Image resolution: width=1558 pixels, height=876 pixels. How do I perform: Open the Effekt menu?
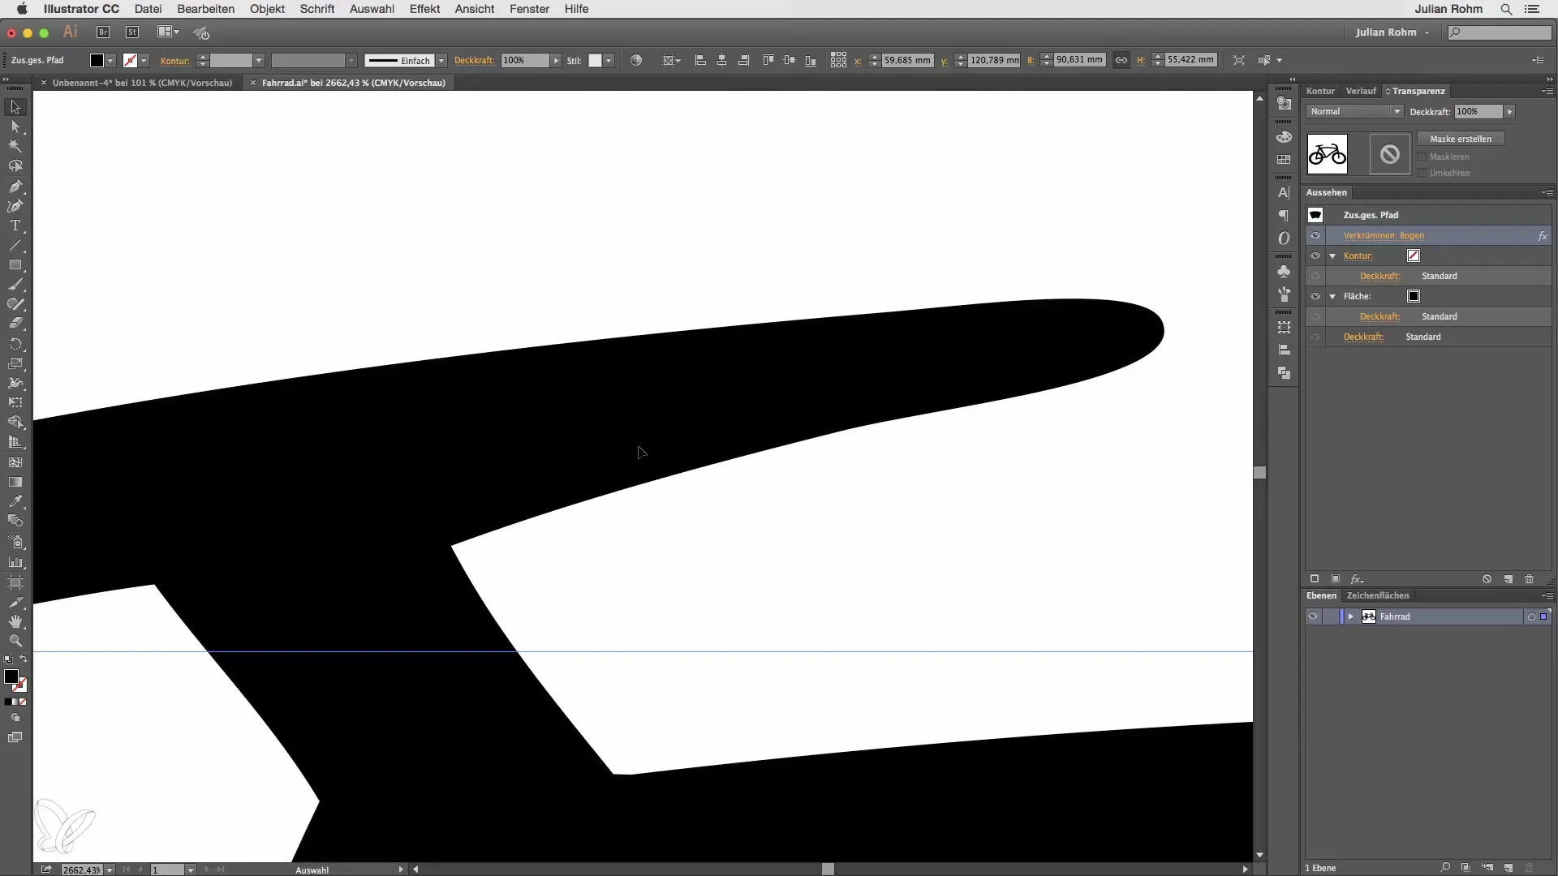coord(424,9)
